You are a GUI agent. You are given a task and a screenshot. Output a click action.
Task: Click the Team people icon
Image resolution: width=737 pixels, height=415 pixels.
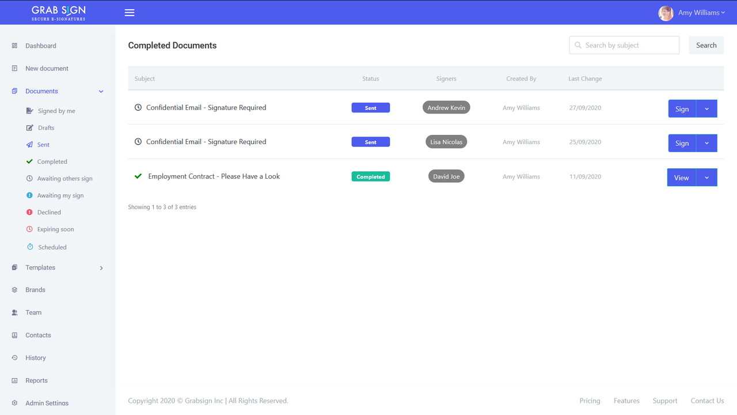pos(14,312)
